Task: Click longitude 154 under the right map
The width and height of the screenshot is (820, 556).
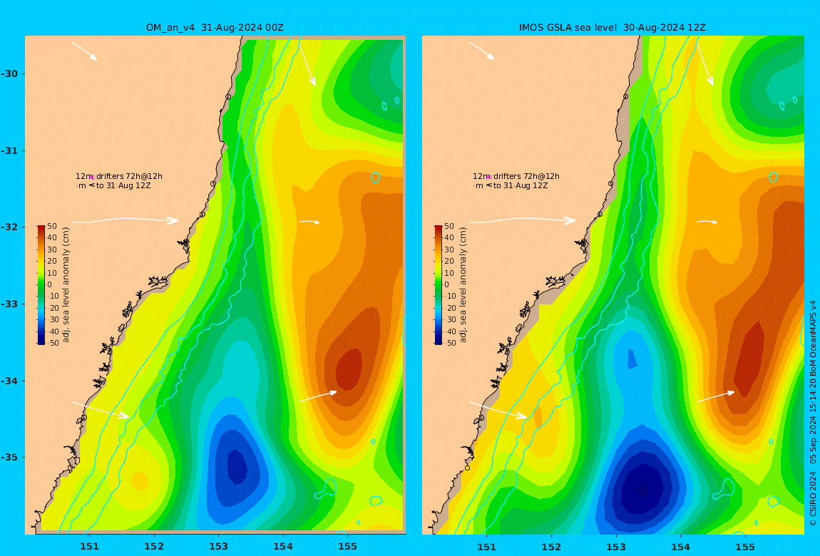Action: coord(680,547)
